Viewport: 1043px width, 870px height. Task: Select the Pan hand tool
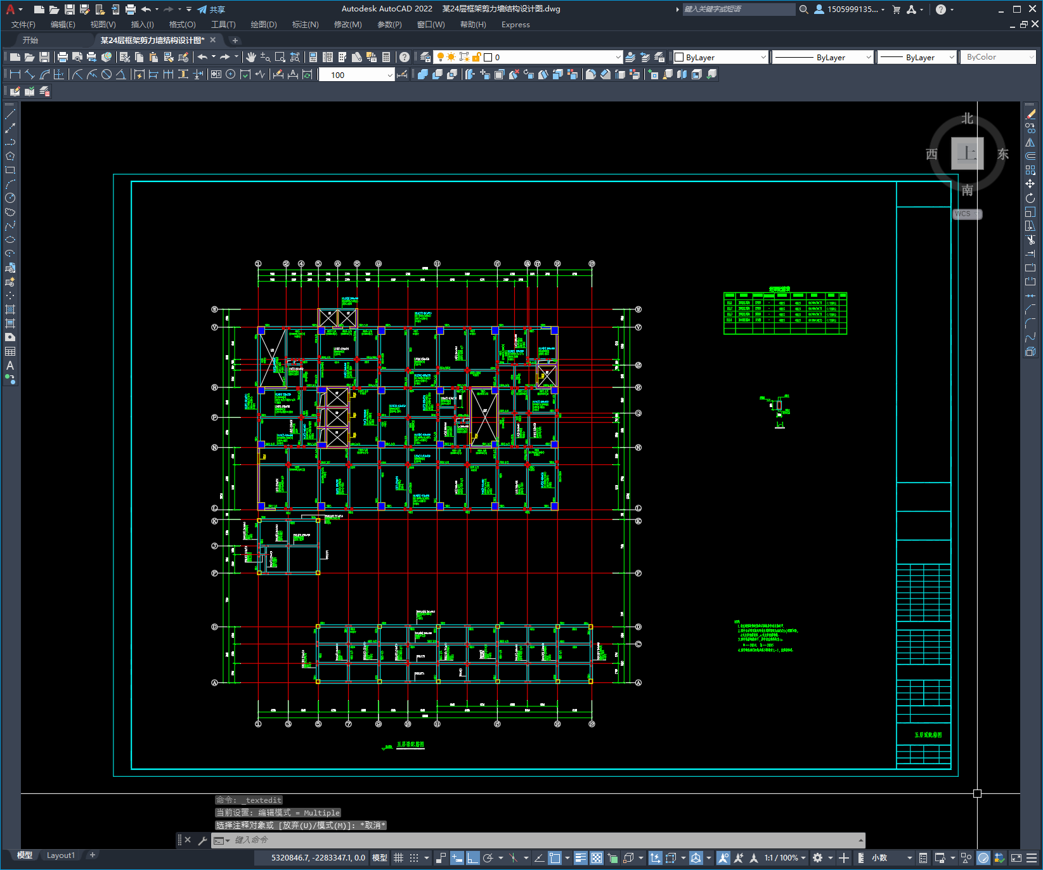point(251,57)
